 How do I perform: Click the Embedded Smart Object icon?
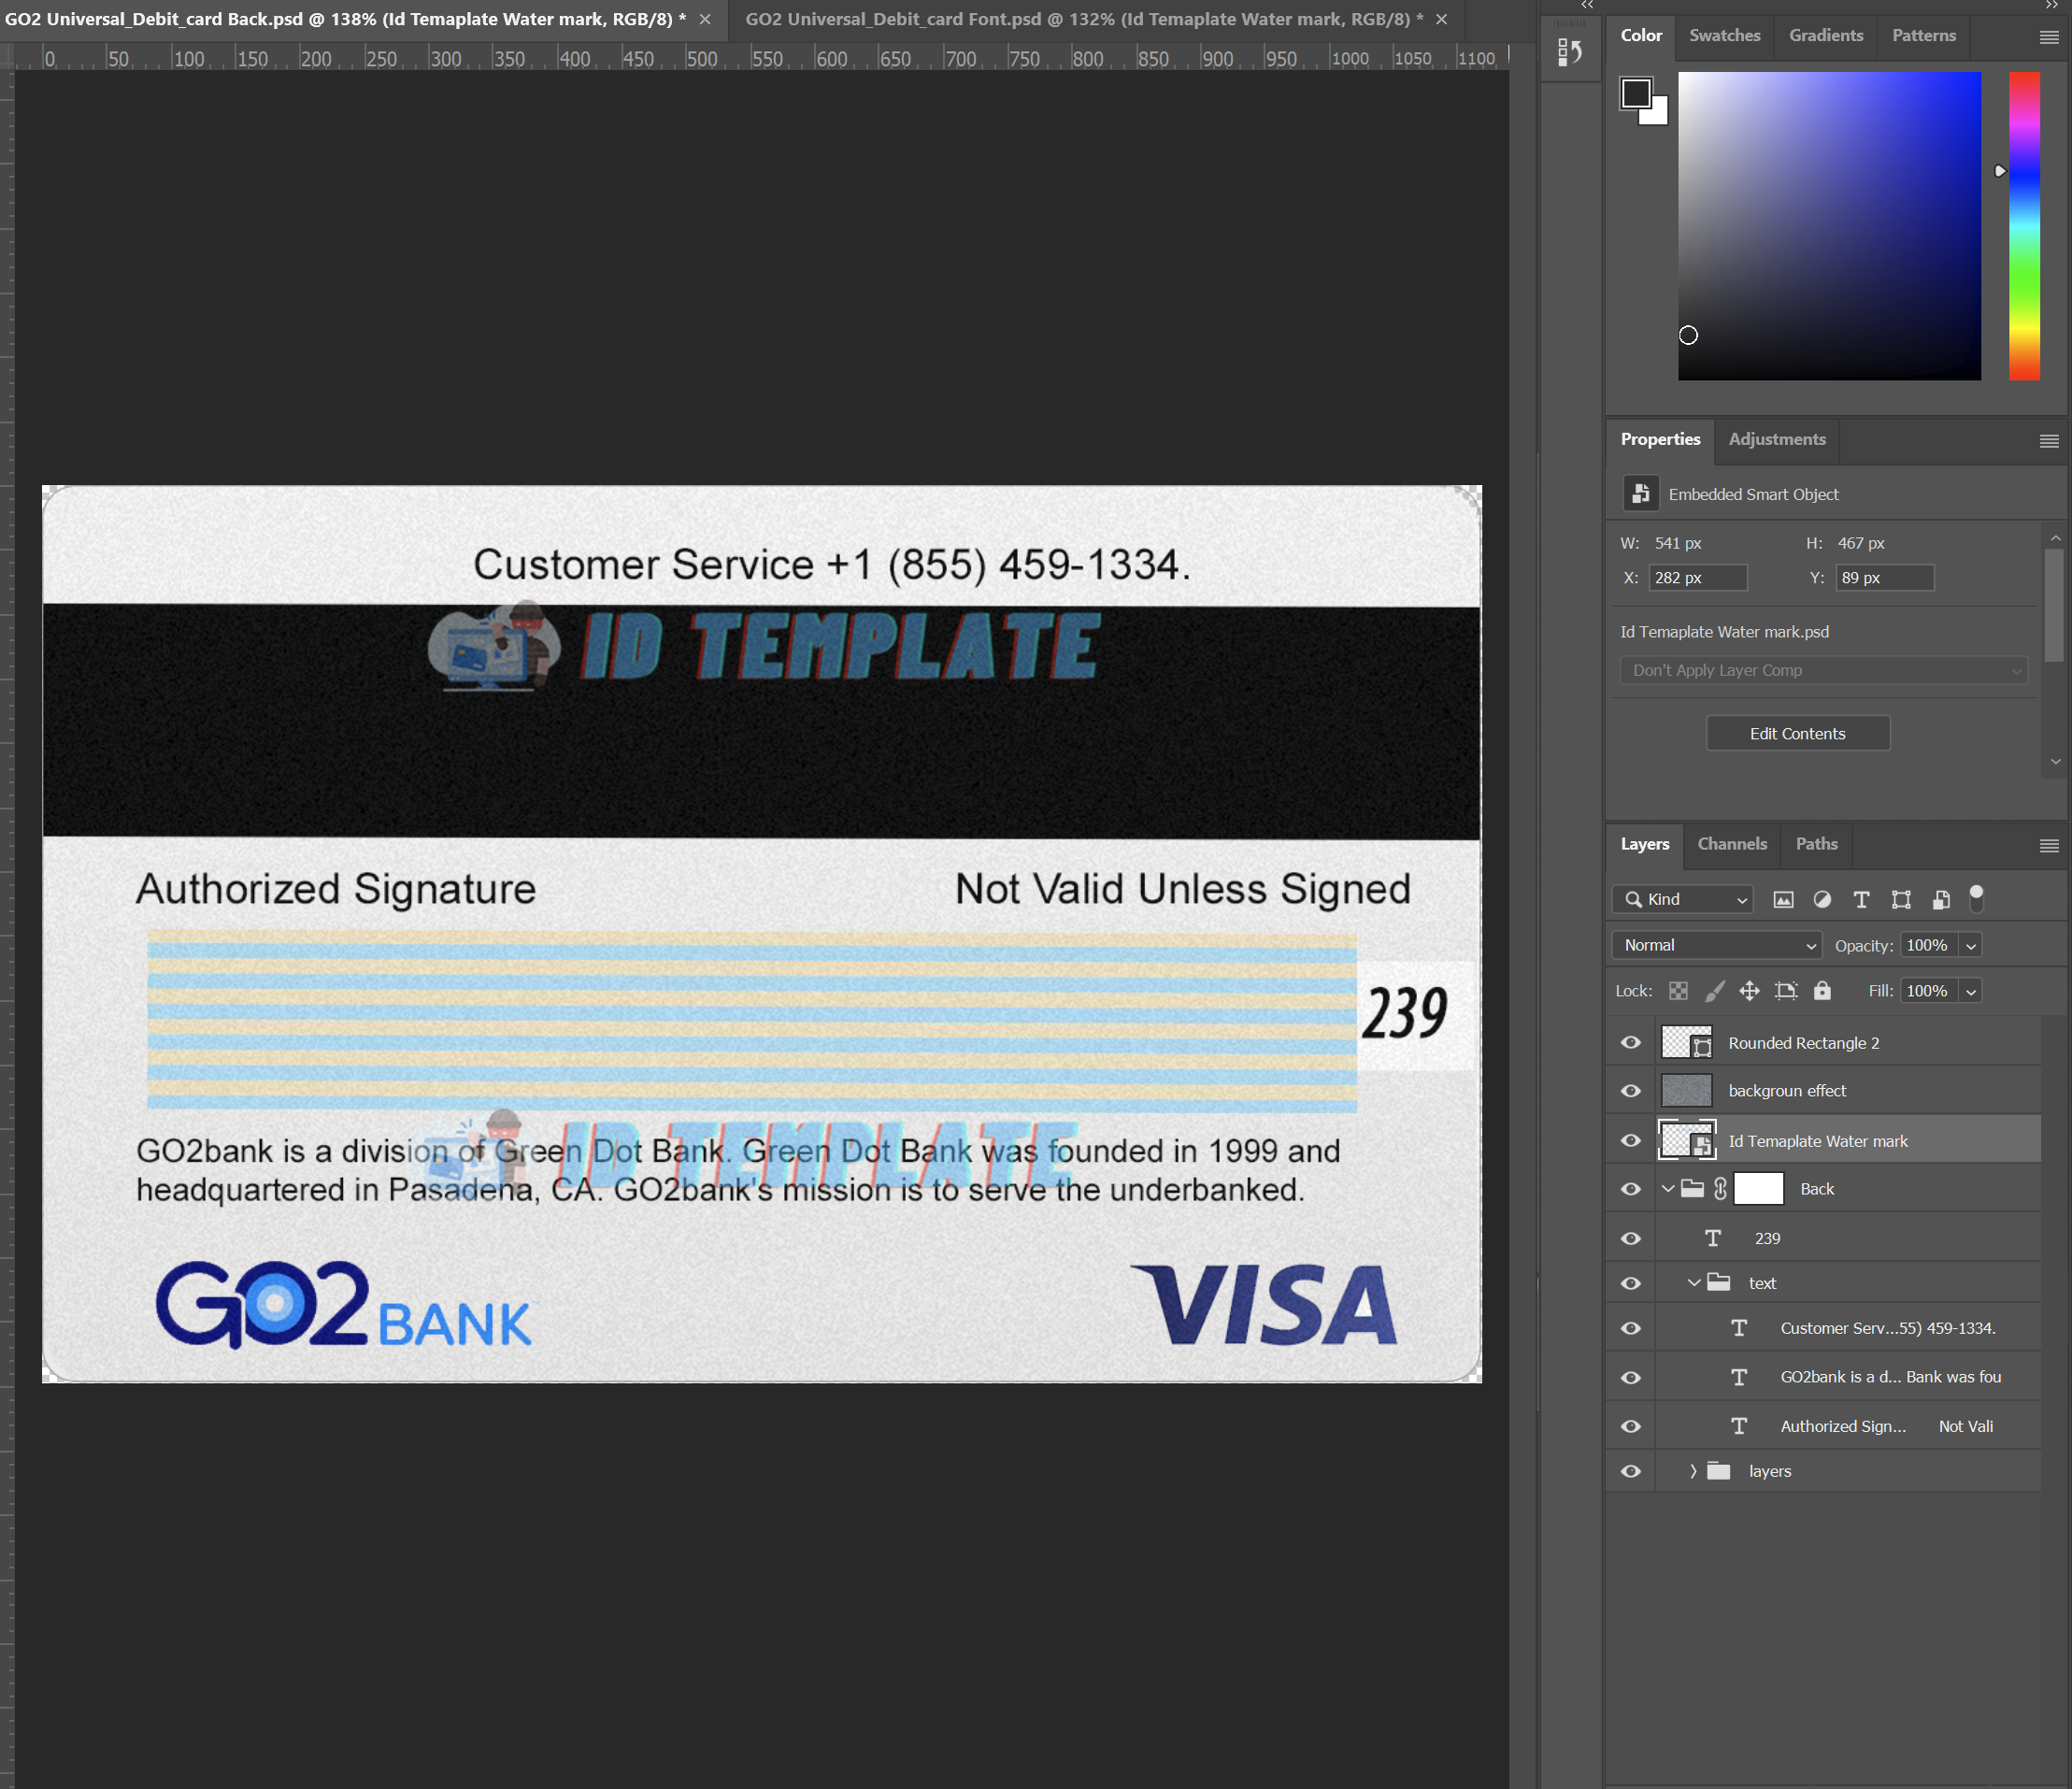1640,494
